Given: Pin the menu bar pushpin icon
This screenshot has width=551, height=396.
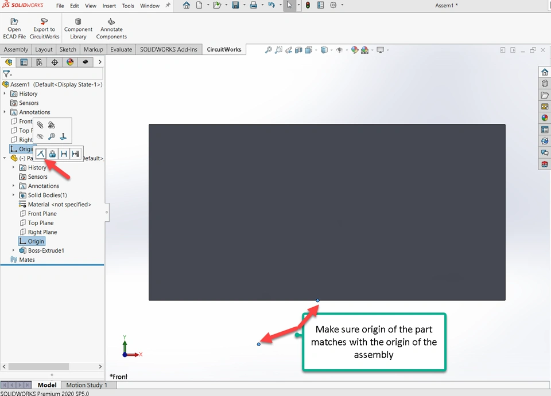Looking at the screenshot, I should coord(168,5).
